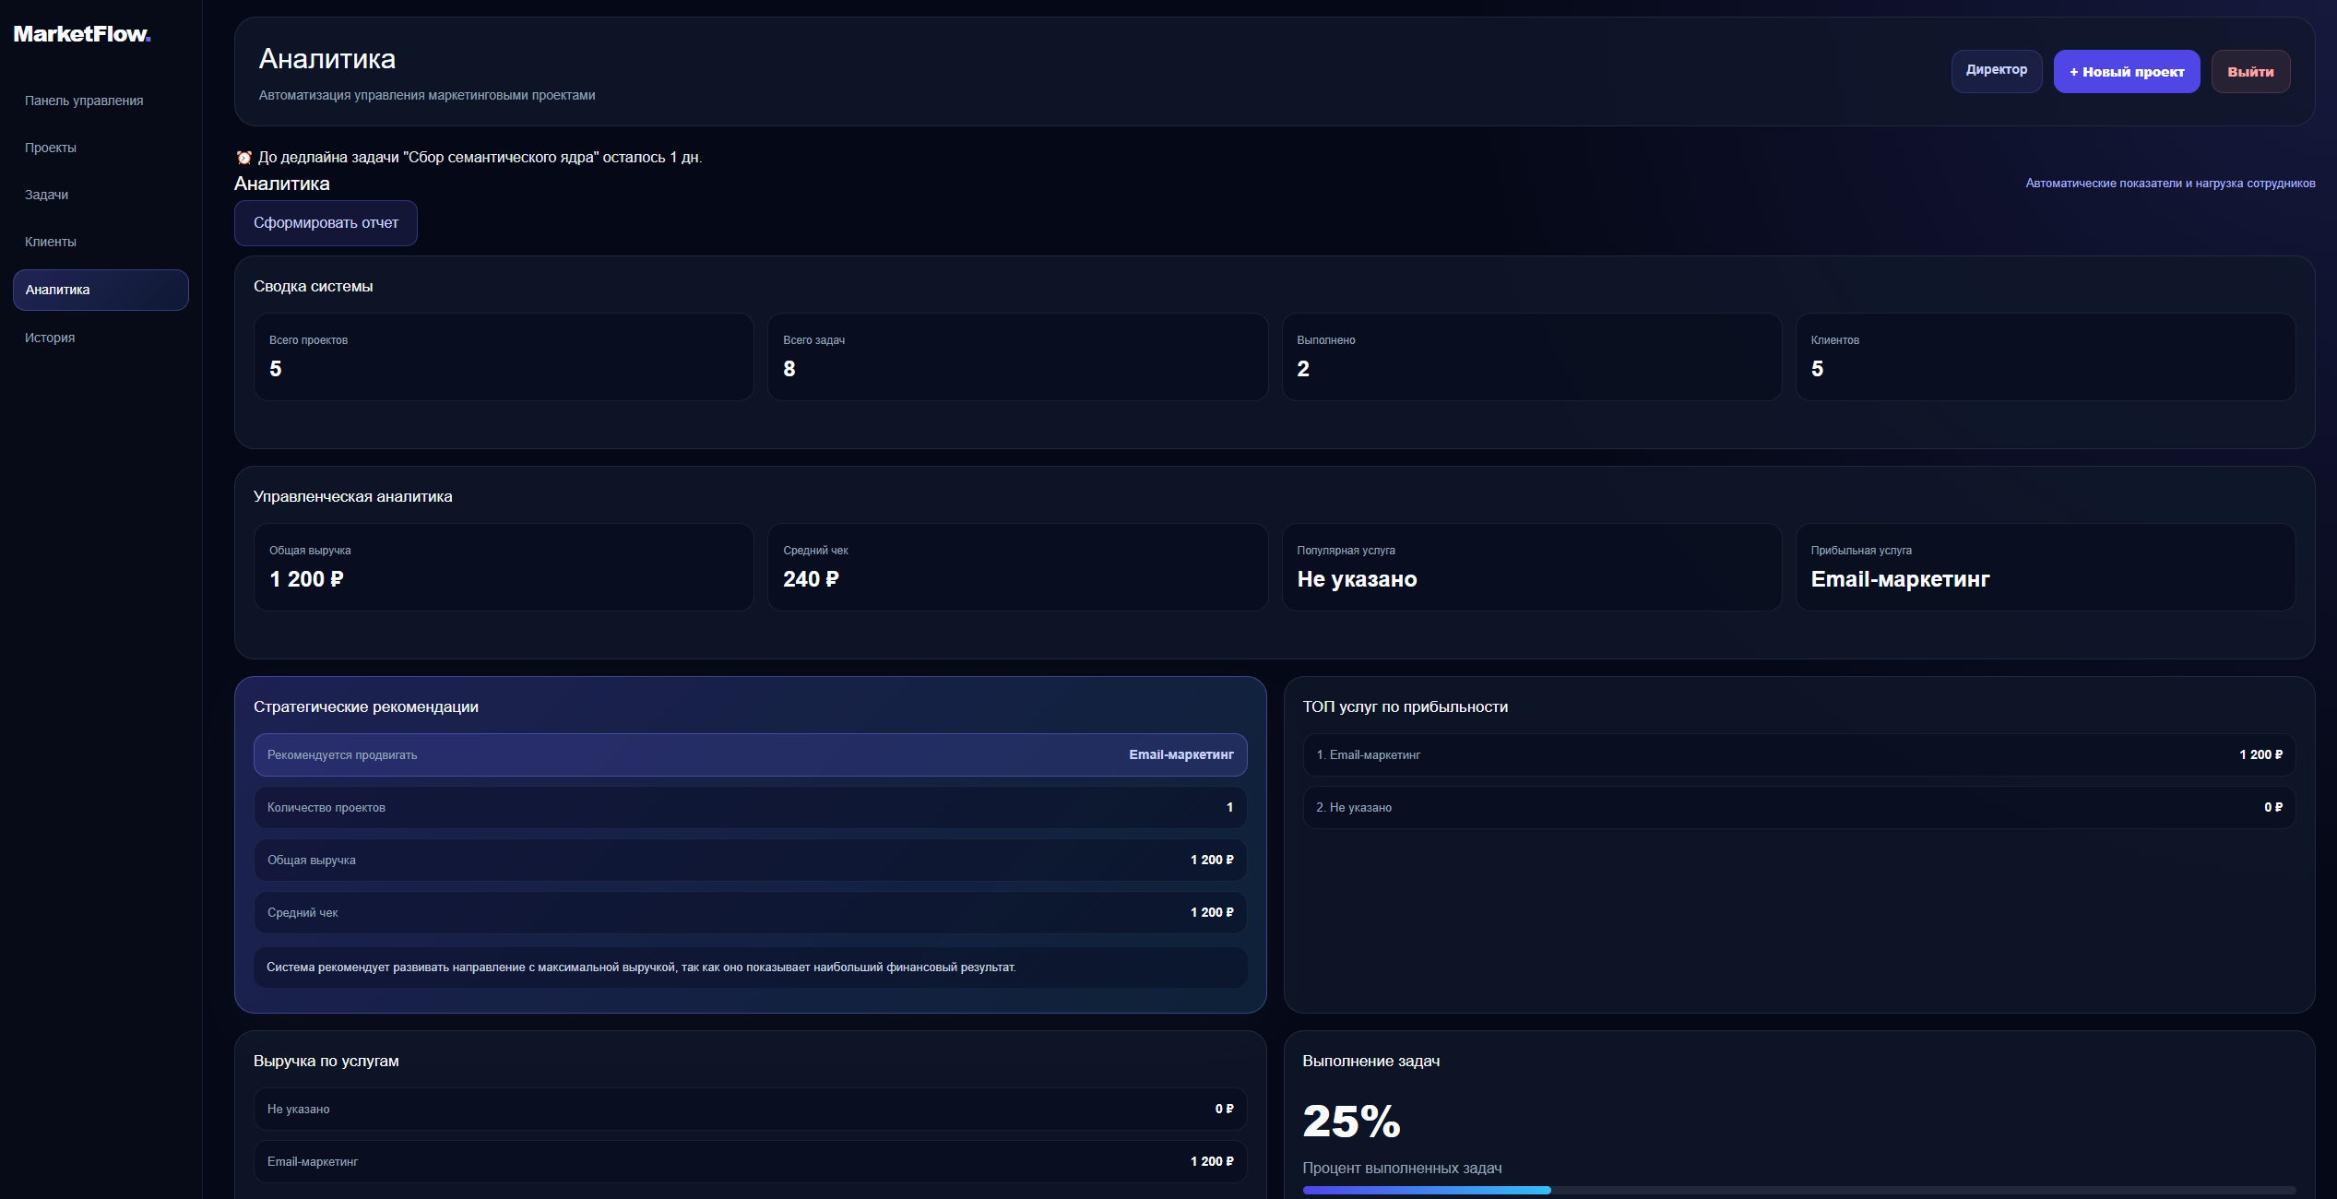This screenshot has width=2337, height=1199.
Task: Navigate to Клиенты page
Action: (101, 242)
